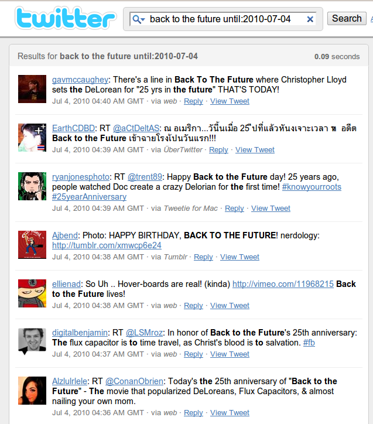The height and width of the screenshot is (424, 373).
Task: Open the #knowyourroots hashtag
Action: tap(312, 187)
